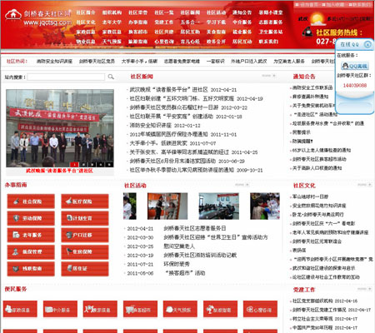Close the 在线QQ floating panel
Image resolution: width=375 pixels, height=333 pixels.
[367, 44]
